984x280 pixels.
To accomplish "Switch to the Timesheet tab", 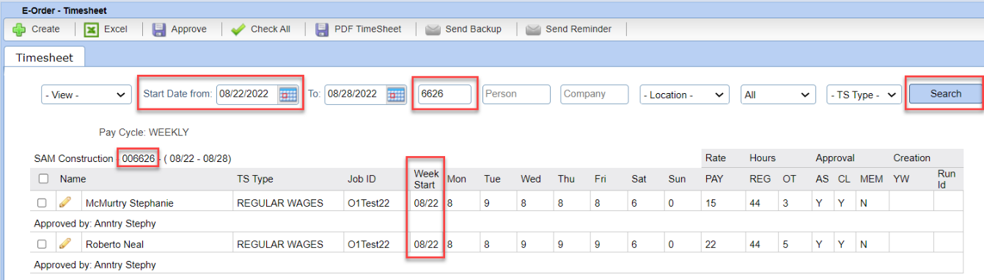I will point(44,56).
